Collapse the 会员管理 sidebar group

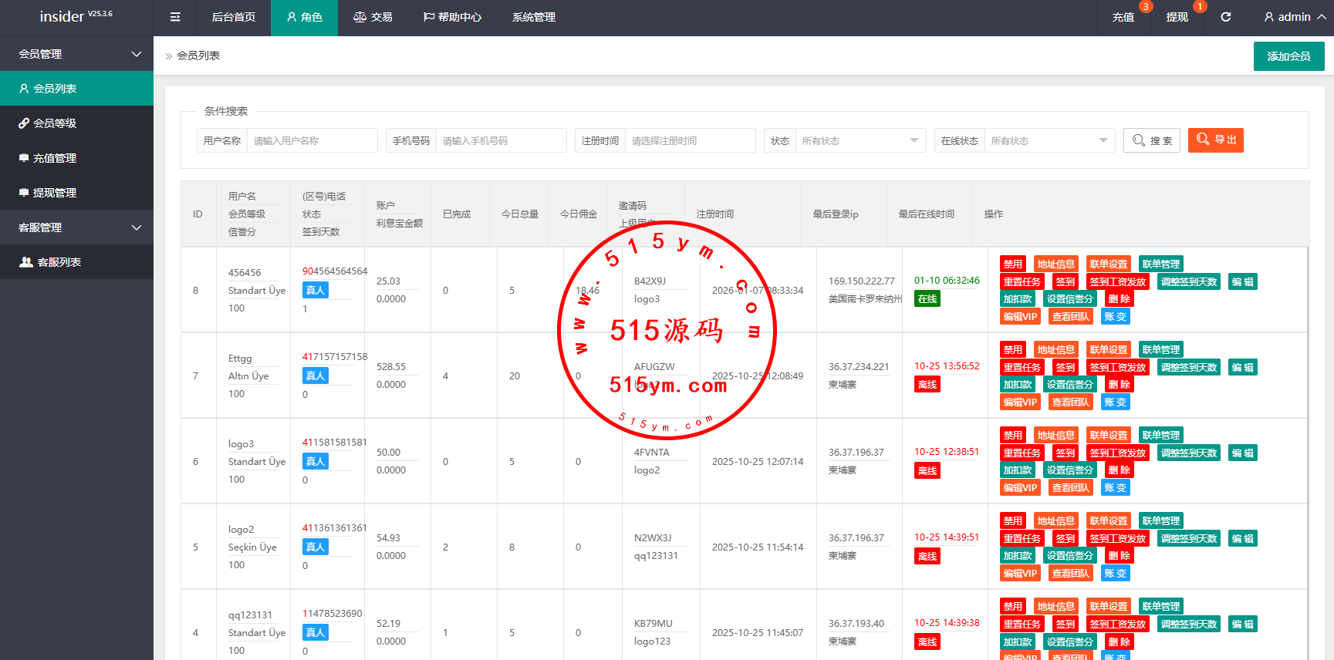coord(76,54)
